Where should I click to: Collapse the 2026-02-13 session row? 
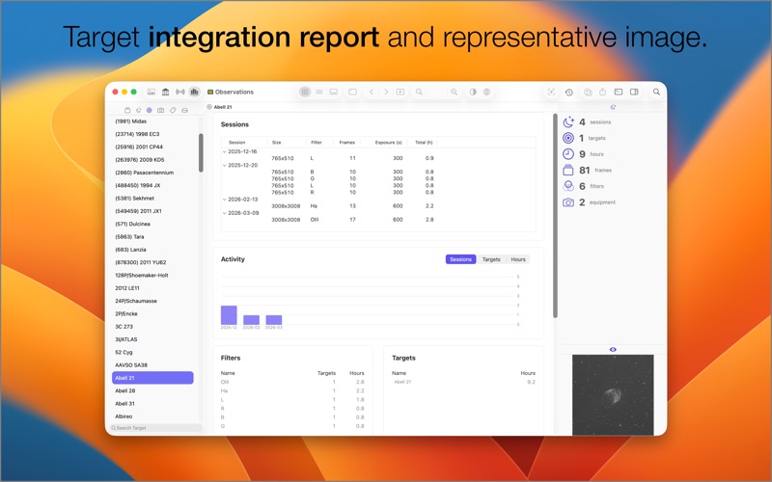[225, 200]
